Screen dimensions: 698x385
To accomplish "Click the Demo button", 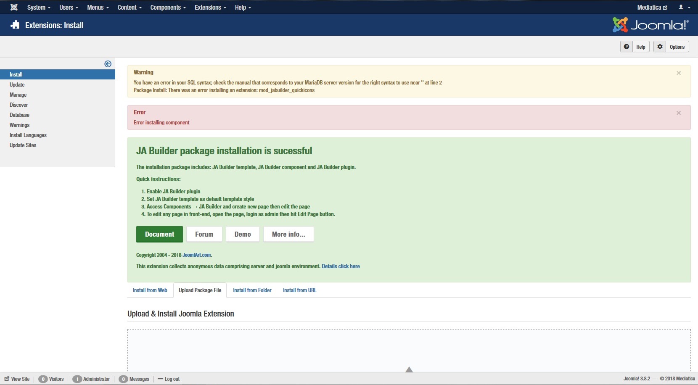I will coord(243,234).
